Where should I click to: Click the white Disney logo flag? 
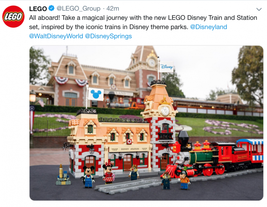[x=166, y=67]
